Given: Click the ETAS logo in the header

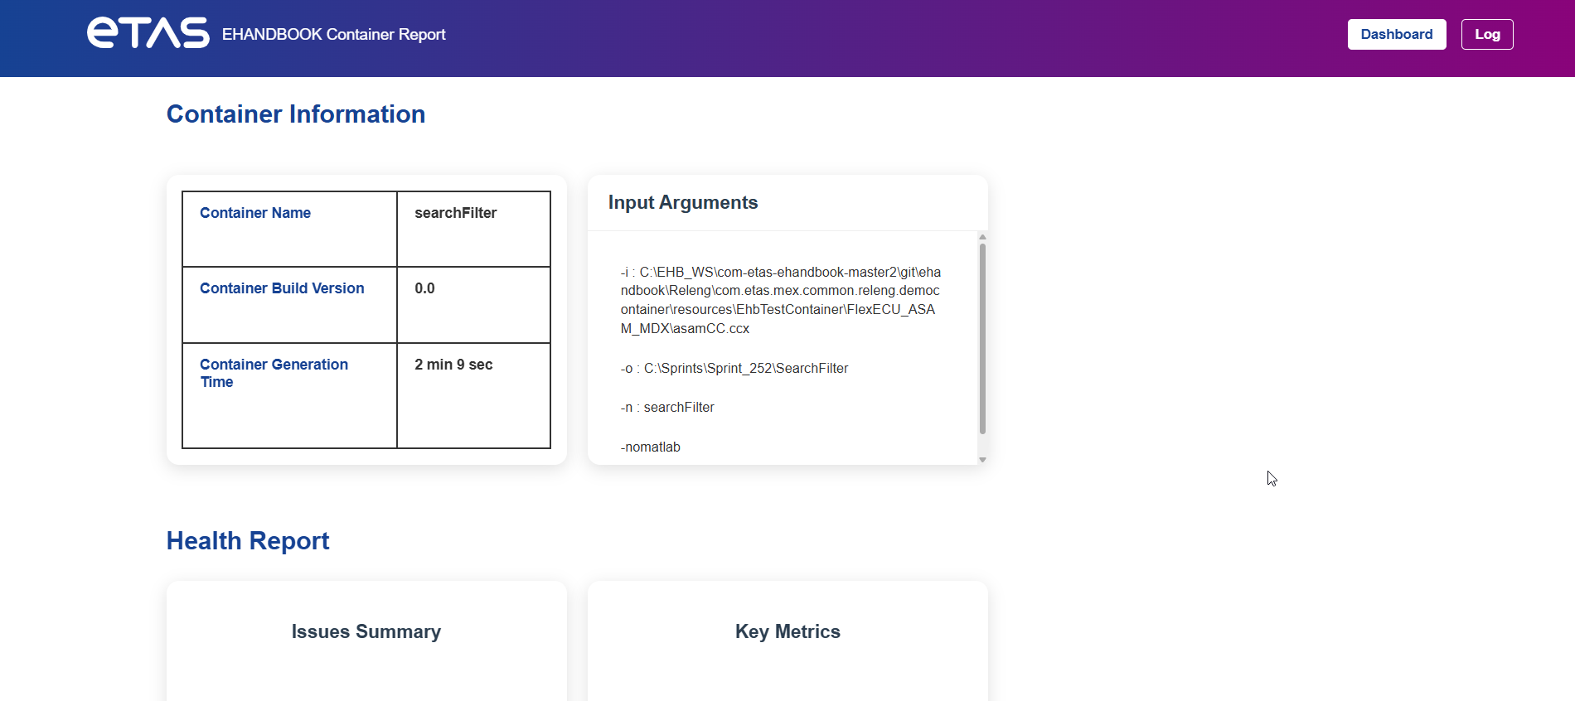Looking at the screenshot, I should [x=147, y=32].
